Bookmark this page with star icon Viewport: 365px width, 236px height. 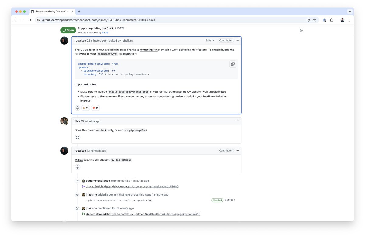(x=315, y=20)
